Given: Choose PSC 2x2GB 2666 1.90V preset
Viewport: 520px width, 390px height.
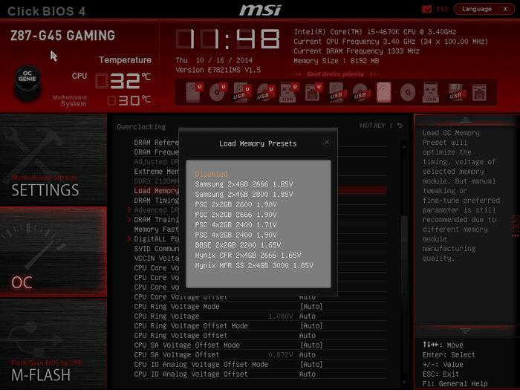Looking at the screenshot, I should [x=235, y=215].
